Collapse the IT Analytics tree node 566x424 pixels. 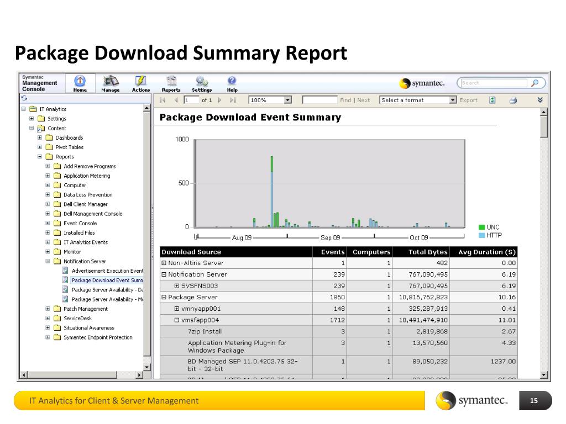(23, 109)
